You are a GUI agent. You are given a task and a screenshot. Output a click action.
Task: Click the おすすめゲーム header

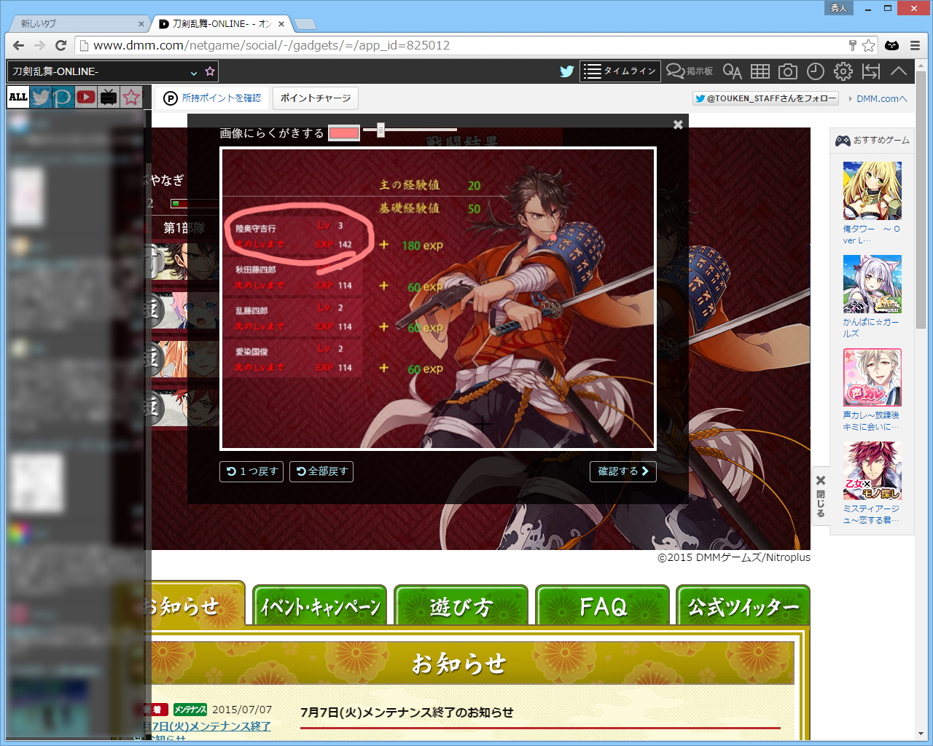pos(873,140)
